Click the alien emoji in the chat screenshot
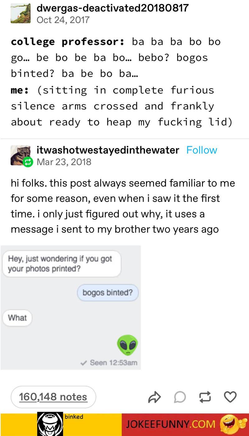 click(128, 344)
